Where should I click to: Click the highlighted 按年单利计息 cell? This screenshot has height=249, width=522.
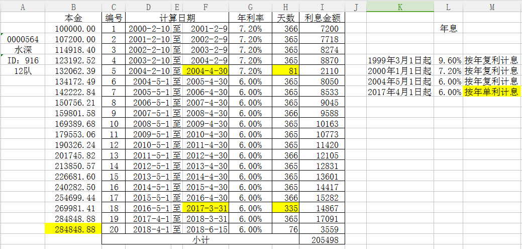click(492, 92)
